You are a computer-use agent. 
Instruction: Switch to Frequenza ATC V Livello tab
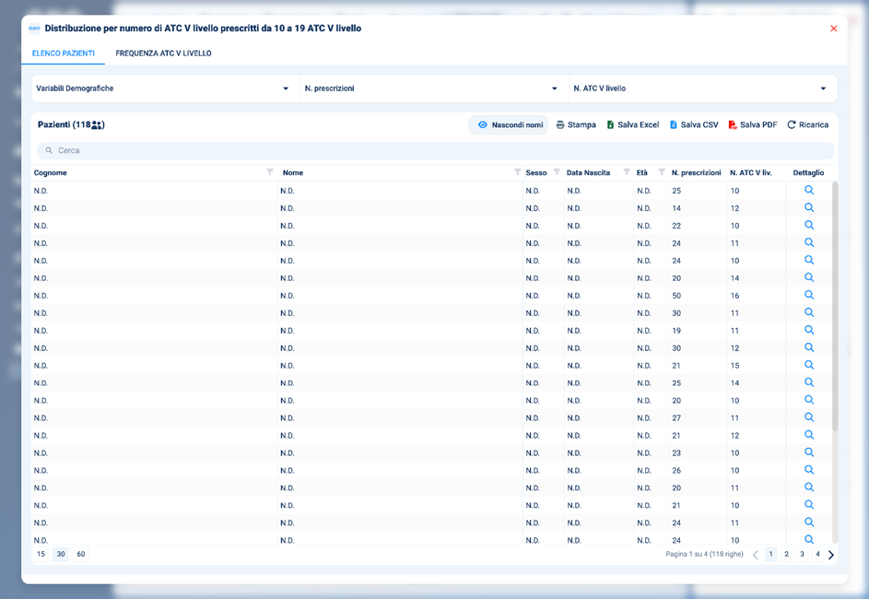[x=163, y=53]
